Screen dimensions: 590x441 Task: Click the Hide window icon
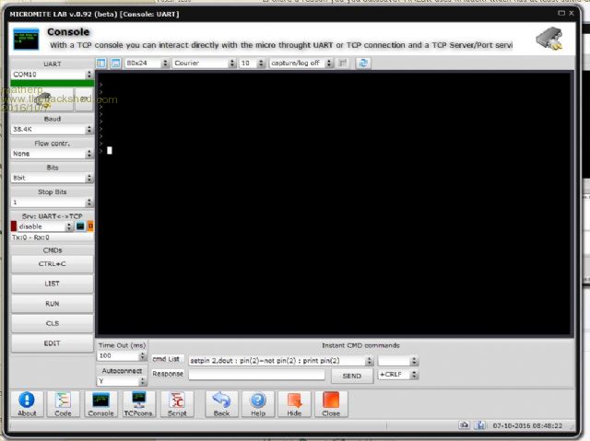click(294, 402)
